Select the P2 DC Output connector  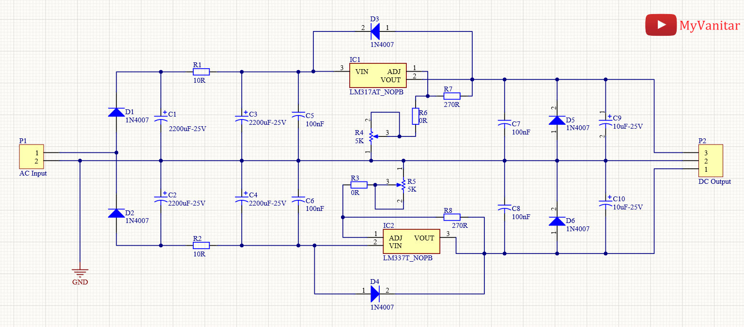710,161
